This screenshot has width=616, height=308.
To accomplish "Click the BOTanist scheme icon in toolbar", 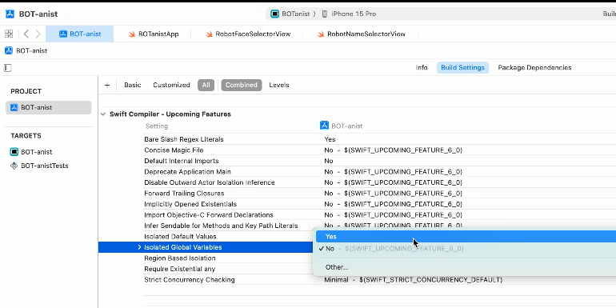I will tap(275, 14).
